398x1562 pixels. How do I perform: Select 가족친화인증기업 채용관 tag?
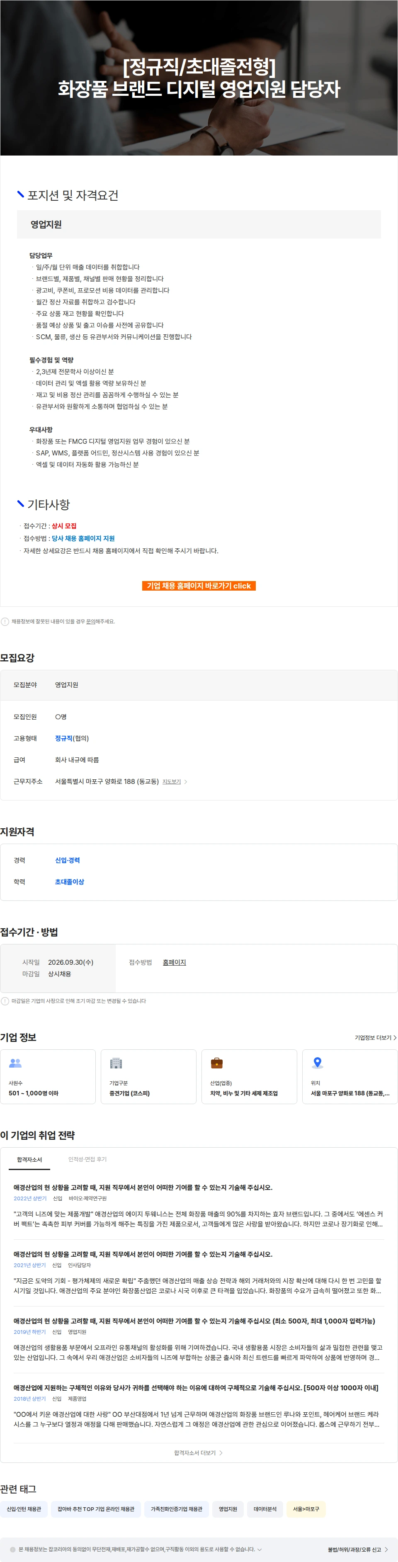click(x=176, y=1509)
